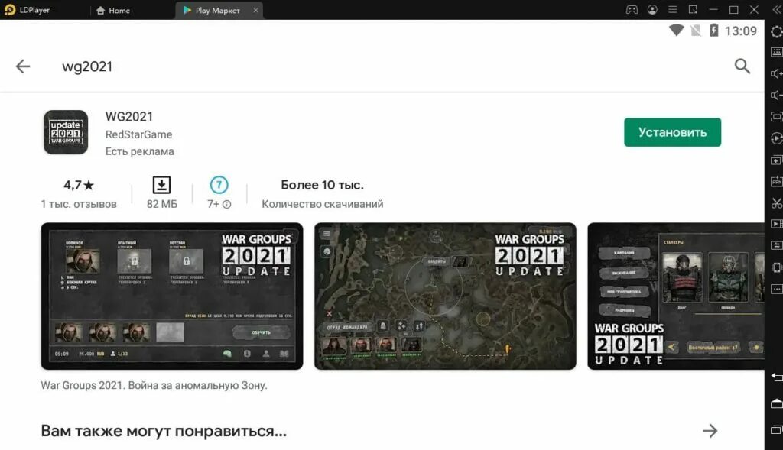The image size is (783, 450).
Task: Click the shake device icon in sidebar
Action: [777, 267]
